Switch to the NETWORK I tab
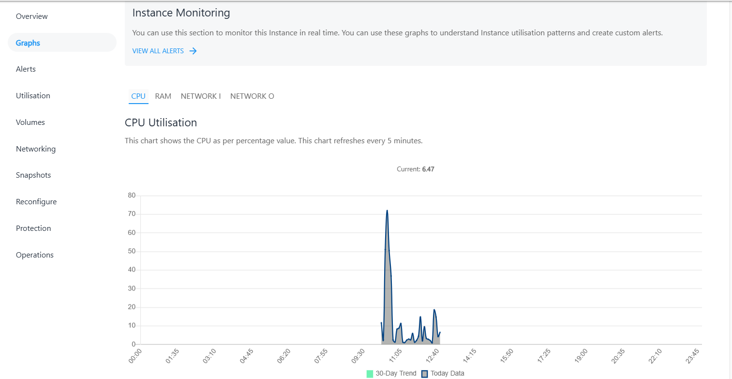This screenshot has width=732, height=379. pyautogui.click(x=201, y=96)
